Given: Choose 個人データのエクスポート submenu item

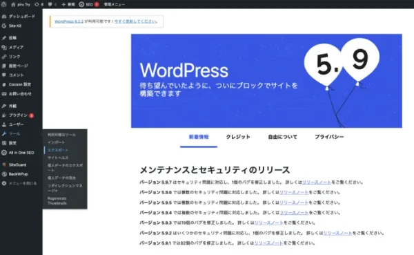Looking at the screenshot, I should [x=65, y=168].
